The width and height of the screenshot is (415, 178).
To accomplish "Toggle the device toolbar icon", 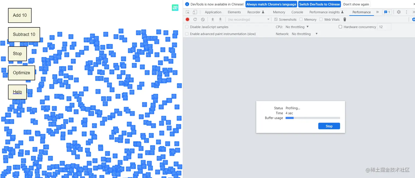I will (x=195, y=12).
